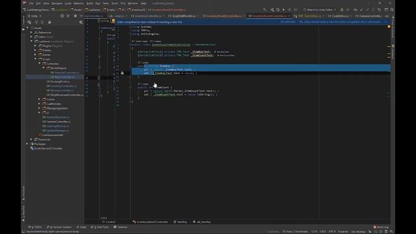Open the Window menu
Viewport: 416px width, 234px height.
point(133,3)
